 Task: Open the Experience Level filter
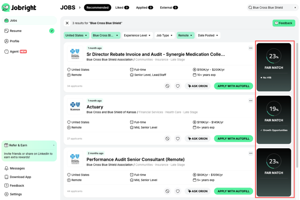pyautogui.click(x=137, y=35)
